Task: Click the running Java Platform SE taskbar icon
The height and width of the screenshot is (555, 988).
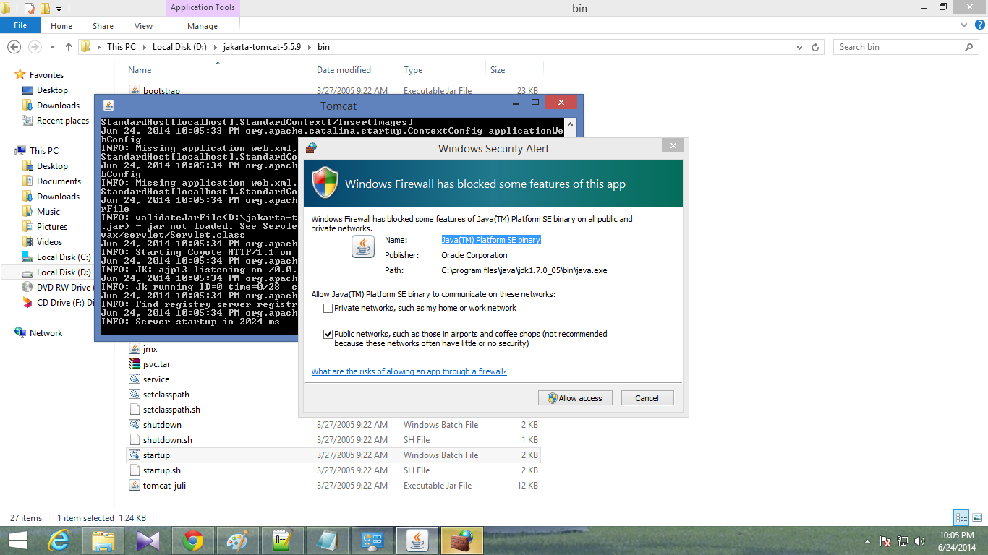Action: [x=417, y=540]
